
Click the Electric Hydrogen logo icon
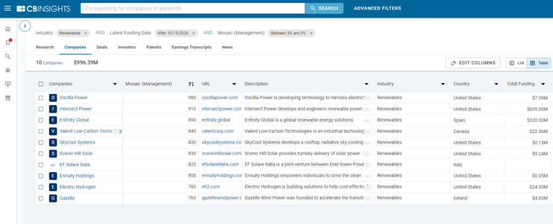(x=53, y=187)
